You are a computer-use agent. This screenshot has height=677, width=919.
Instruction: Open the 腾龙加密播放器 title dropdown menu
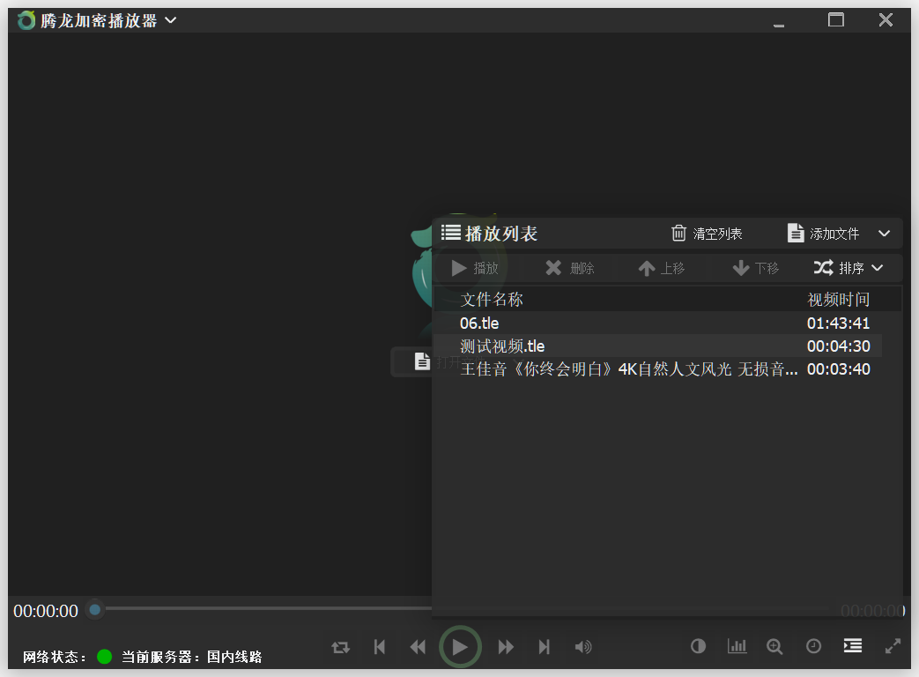171,20
